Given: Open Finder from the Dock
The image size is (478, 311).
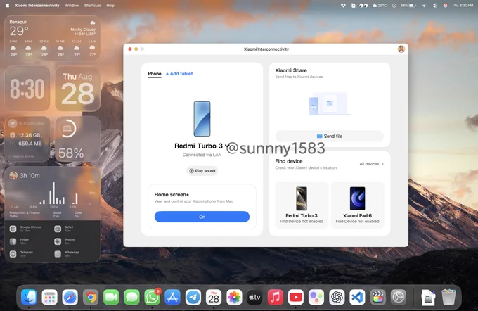Looking at the screenshot, I should [29, 297].
